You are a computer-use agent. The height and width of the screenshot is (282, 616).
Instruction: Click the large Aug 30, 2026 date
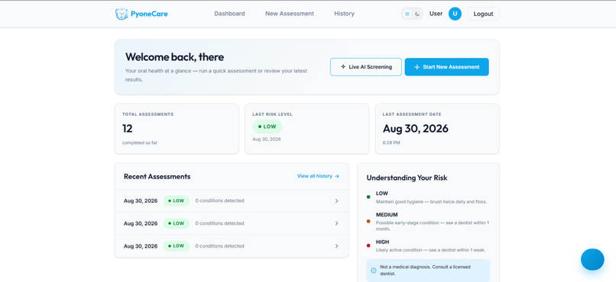point(416,129)
